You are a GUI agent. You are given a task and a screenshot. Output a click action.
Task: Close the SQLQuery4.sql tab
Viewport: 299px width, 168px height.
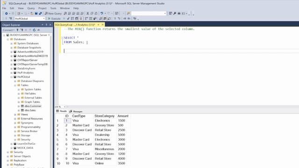tap(102, 25)
